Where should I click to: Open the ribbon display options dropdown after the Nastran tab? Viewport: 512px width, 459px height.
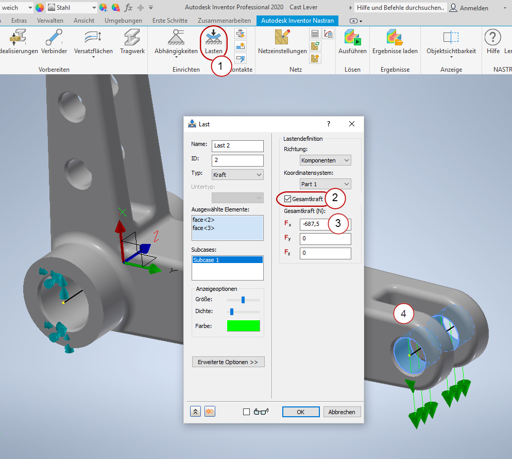[x=355, y=21]
